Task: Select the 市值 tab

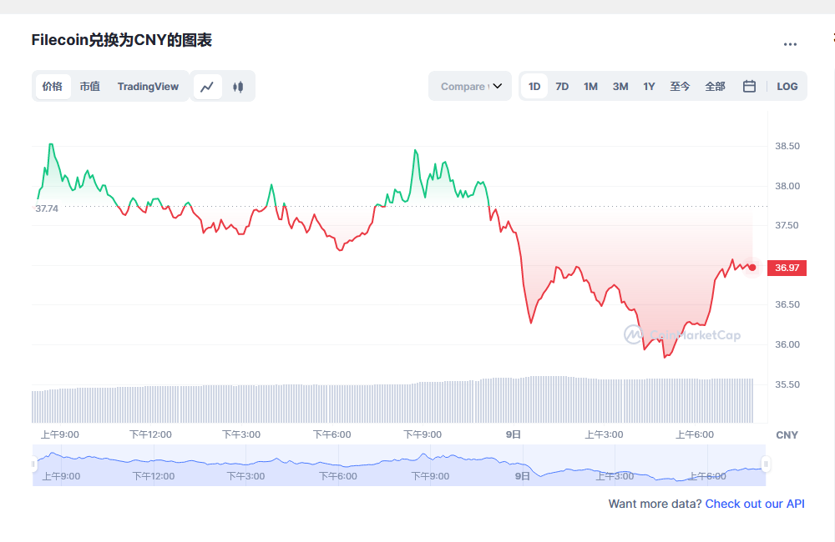Action: point(90,86)
